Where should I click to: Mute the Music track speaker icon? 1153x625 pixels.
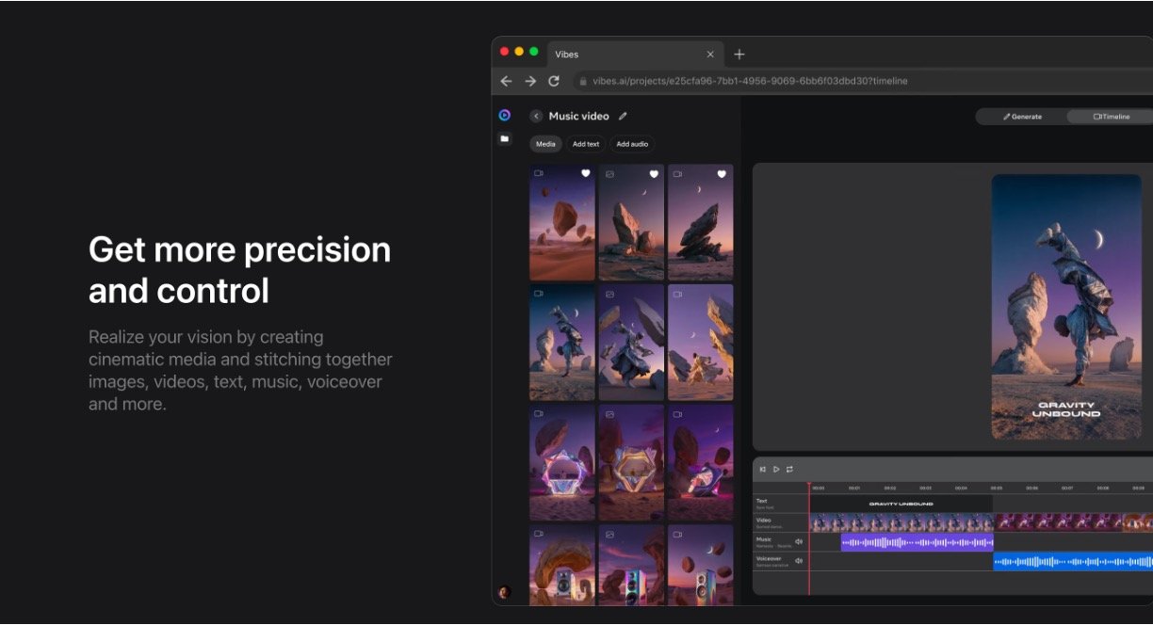799,541
